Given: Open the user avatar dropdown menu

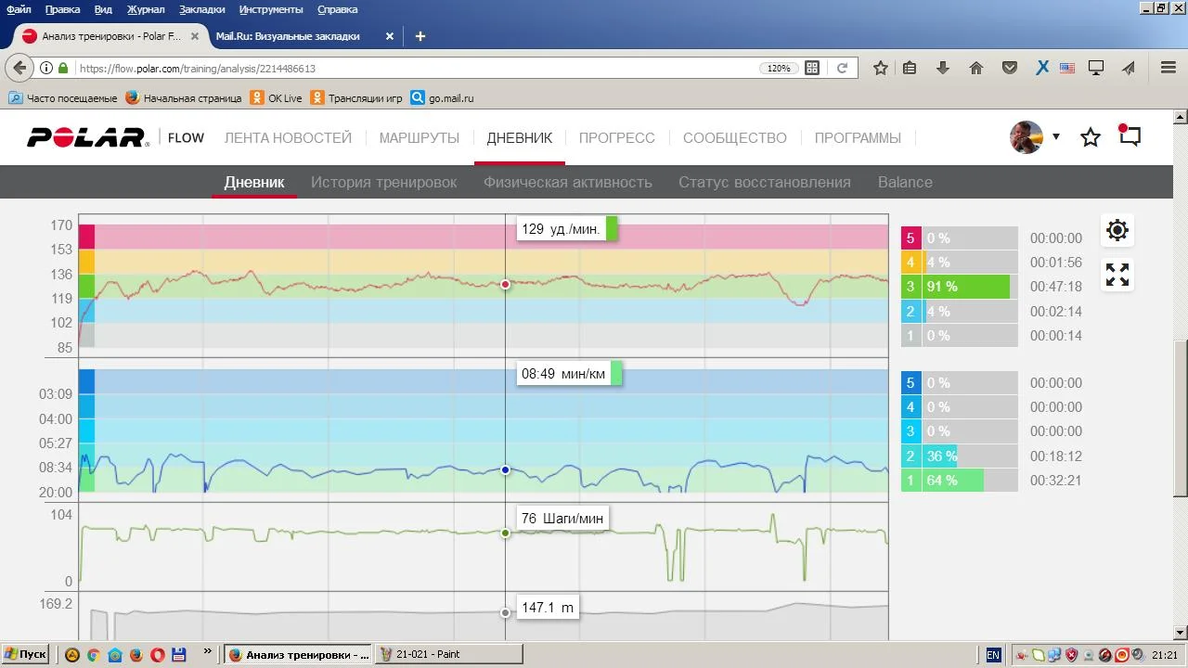Looking at the screenshot, I should point(1056,137).
